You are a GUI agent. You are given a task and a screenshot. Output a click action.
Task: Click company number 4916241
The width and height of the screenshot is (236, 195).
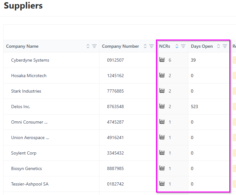(115, 138)
